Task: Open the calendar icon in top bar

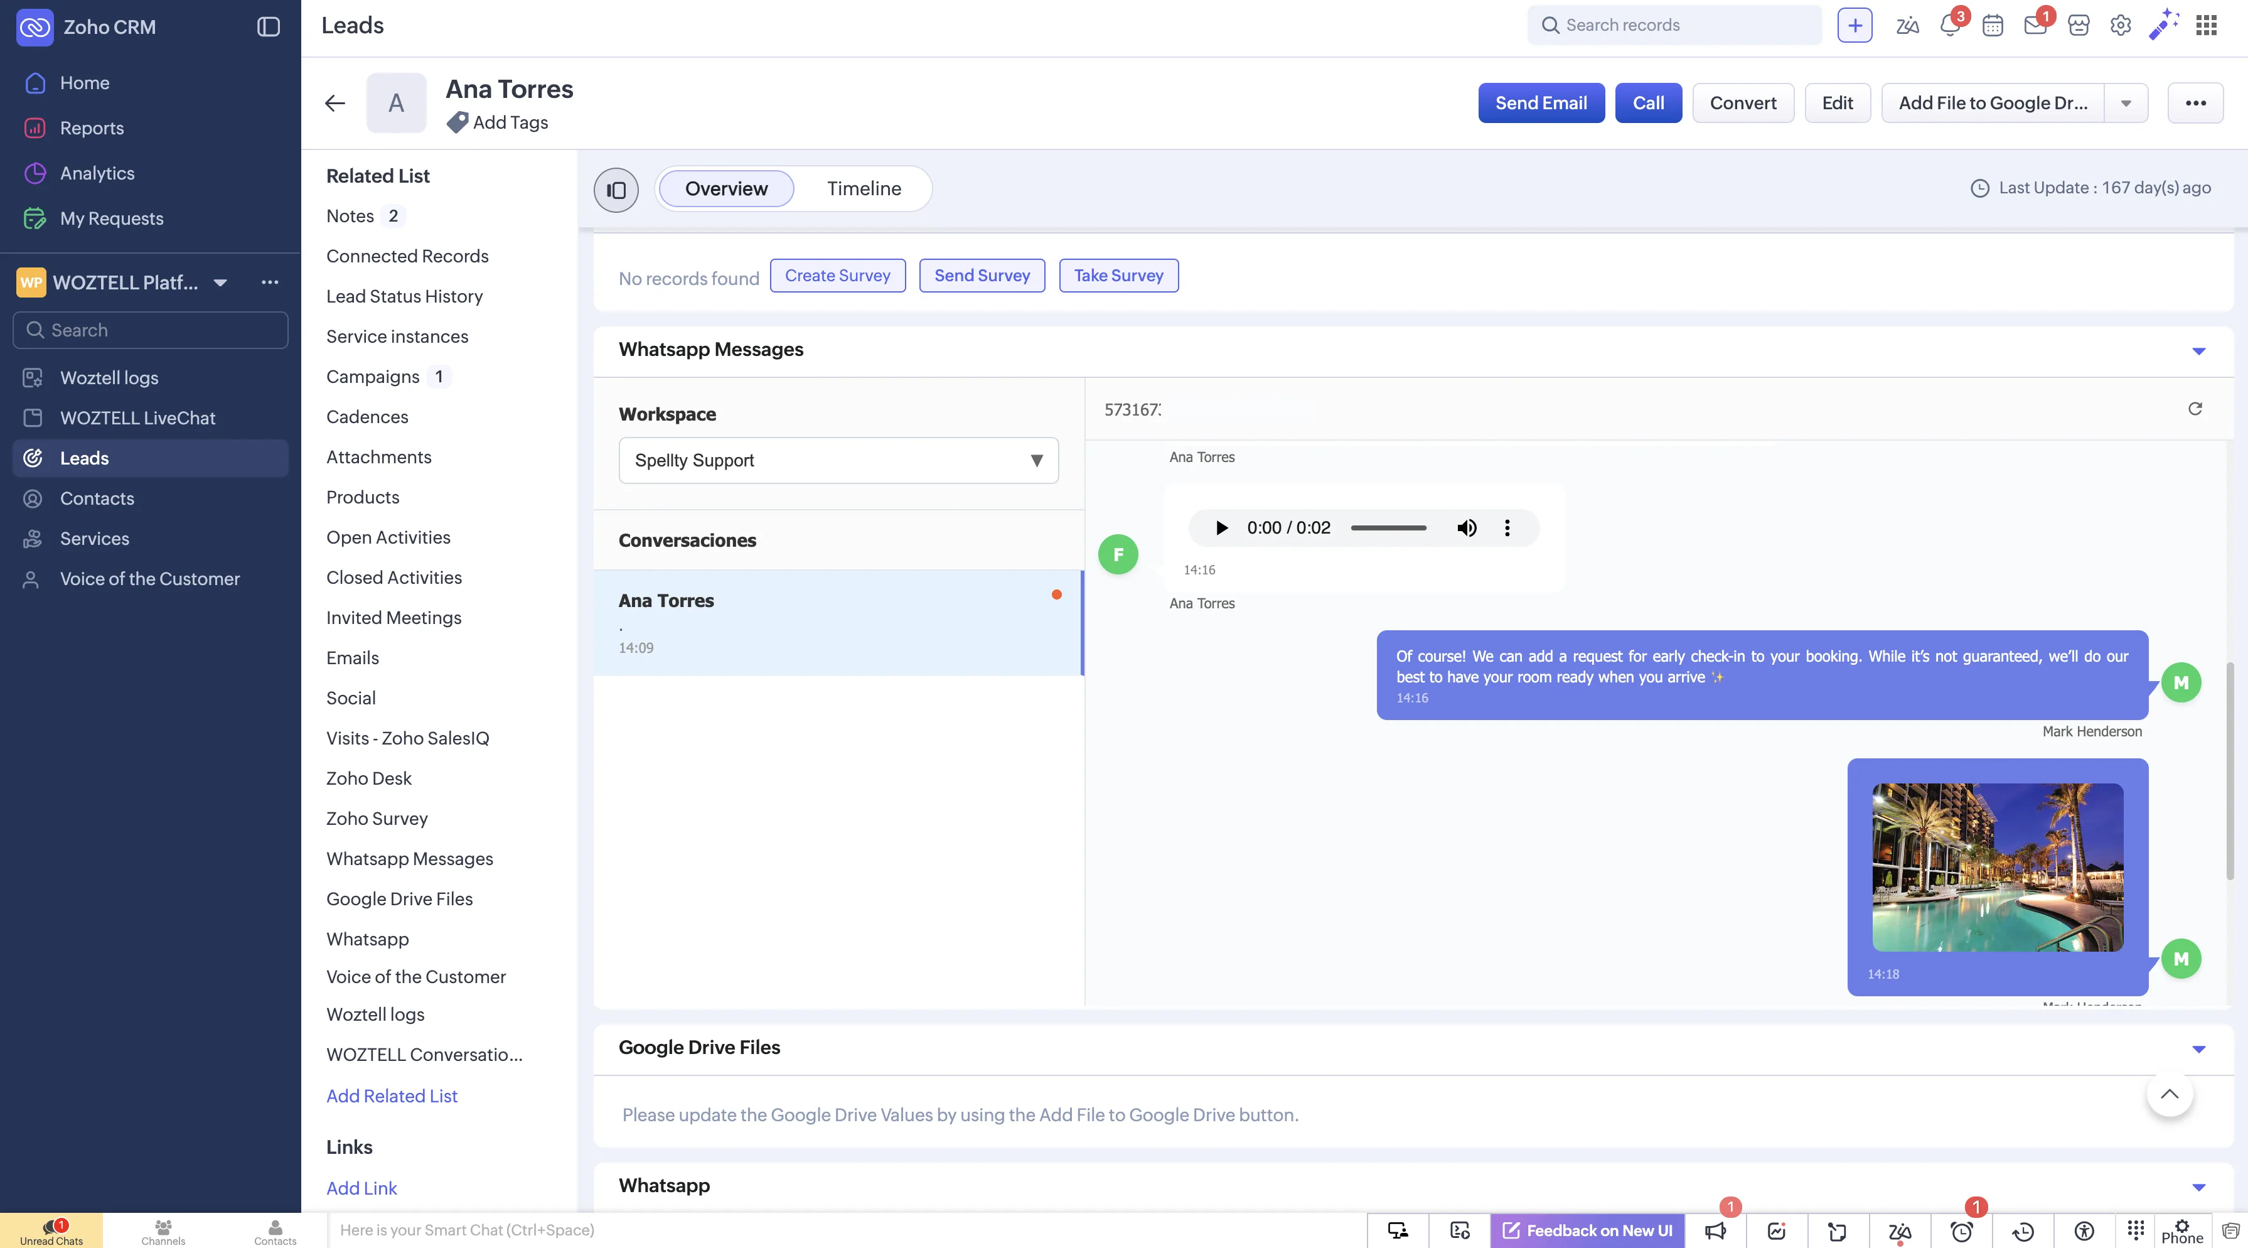Action: 1993,25
